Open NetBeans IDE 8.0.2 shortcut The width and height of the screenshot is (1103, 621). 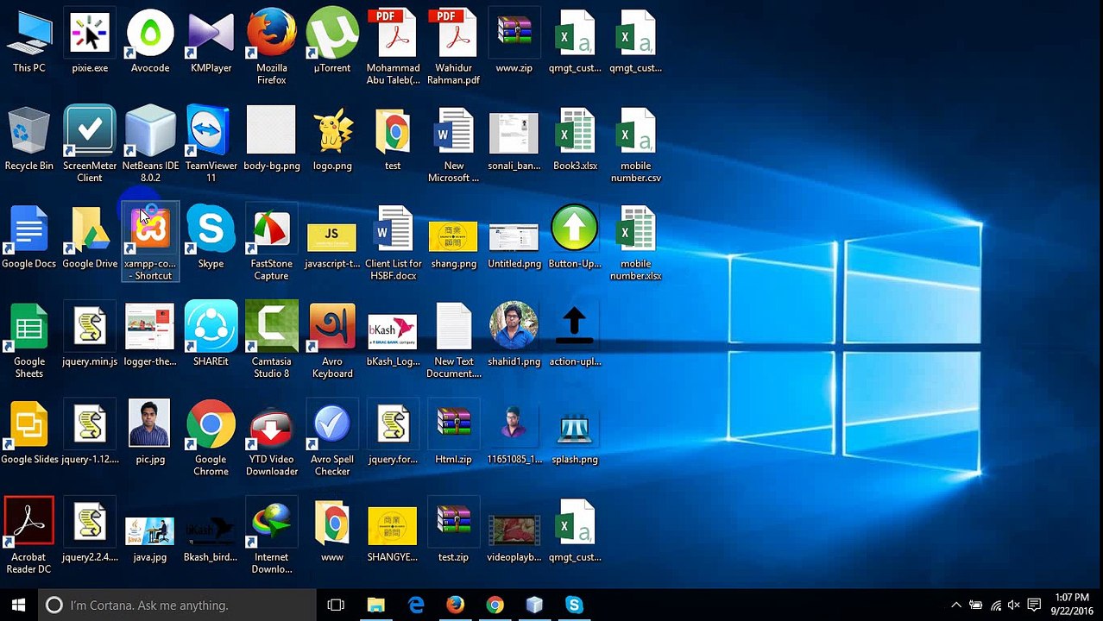pyautogui.click(x=150, y=145)
